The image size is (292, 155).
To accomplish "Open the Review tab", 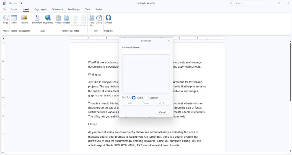I will 99,9.
